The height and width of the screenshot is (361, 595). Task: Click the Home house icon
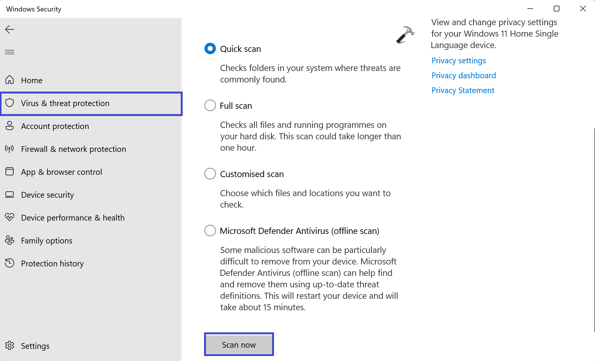click(x=10, y=80)
